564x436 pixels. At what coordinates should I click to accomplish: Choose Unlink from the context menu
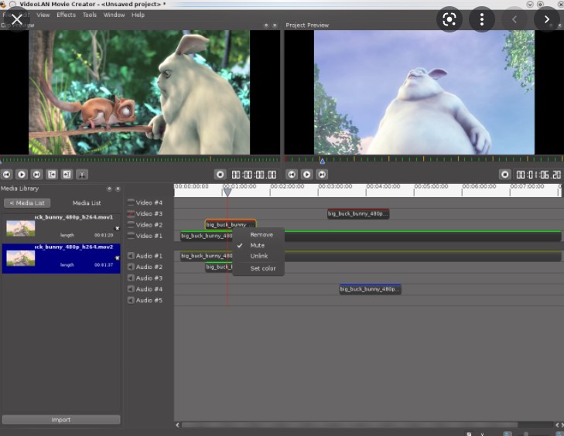(258, 256)
